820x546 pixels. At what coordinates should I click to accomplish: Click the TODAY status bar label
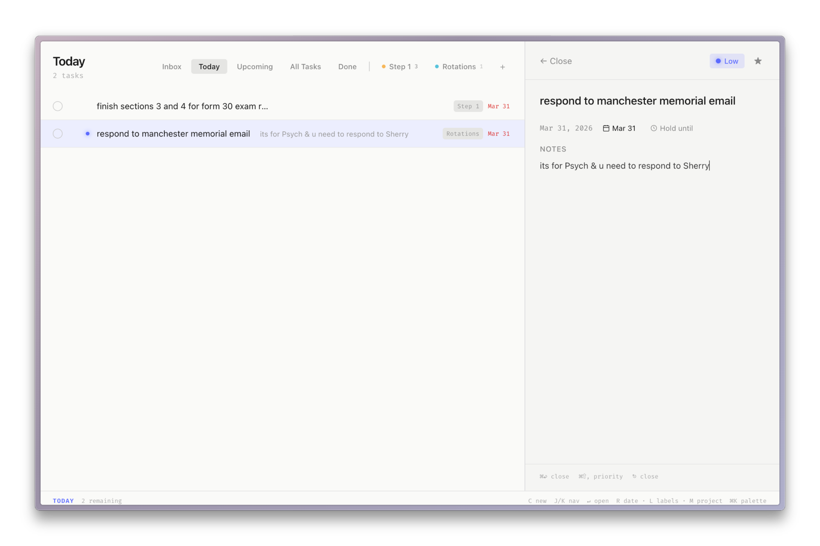pos(63,501)
